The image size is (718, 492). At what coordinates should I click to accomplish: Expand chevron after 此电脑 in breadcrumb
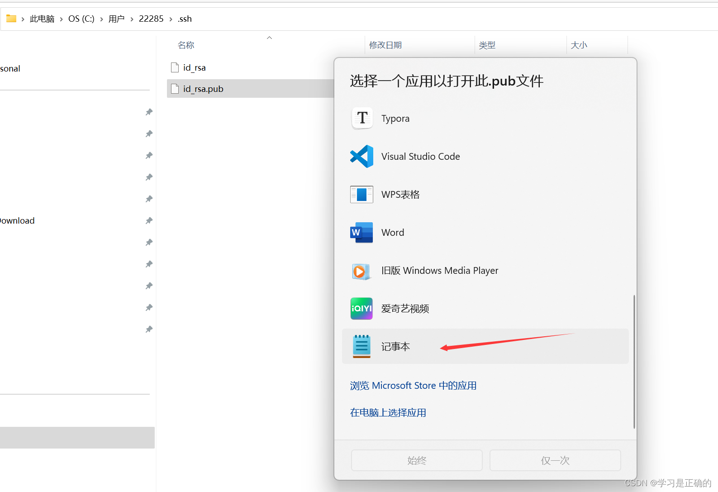61,19
